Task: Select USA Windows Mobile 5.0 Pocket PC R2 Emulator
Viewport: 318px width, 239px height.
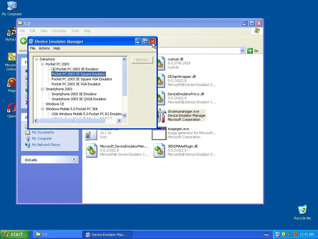Action: click(87, 114)
